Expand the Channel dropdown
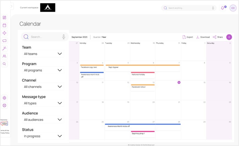239x146 pixels. [x=43, y=87]
